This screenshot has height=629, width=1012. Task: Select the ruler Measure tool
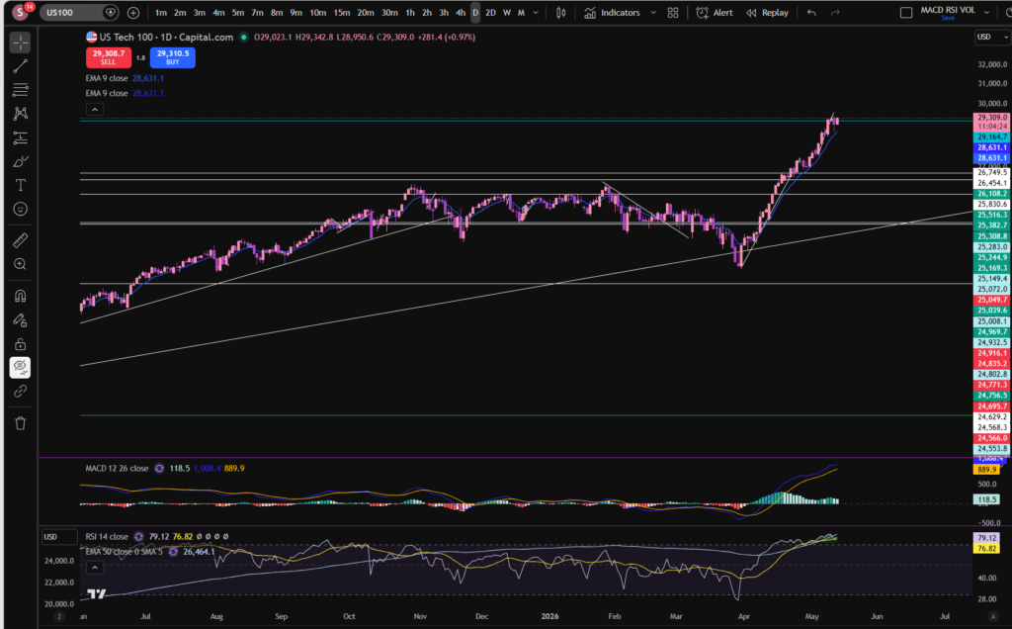(21, 240)
